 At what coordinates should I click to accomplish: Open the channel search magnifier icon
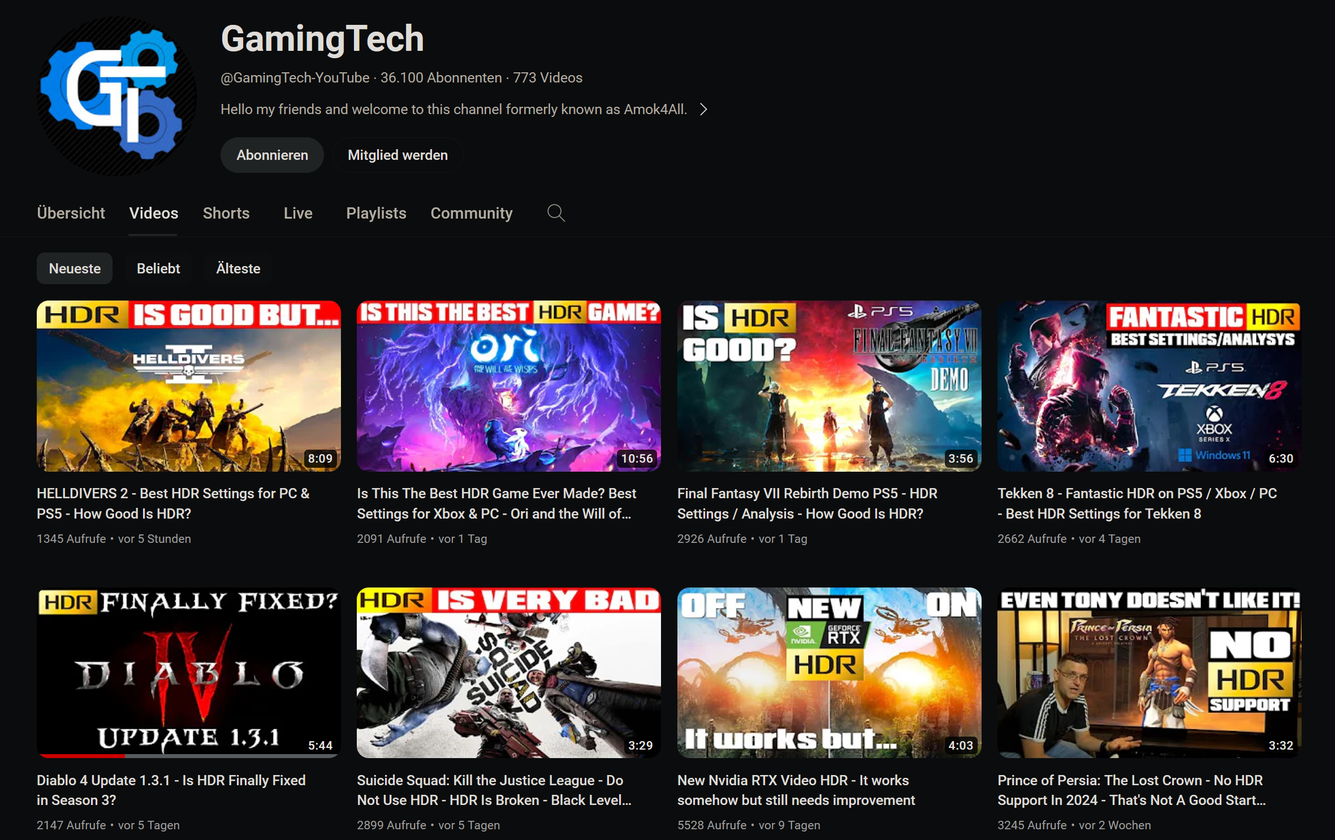[556, 213]
